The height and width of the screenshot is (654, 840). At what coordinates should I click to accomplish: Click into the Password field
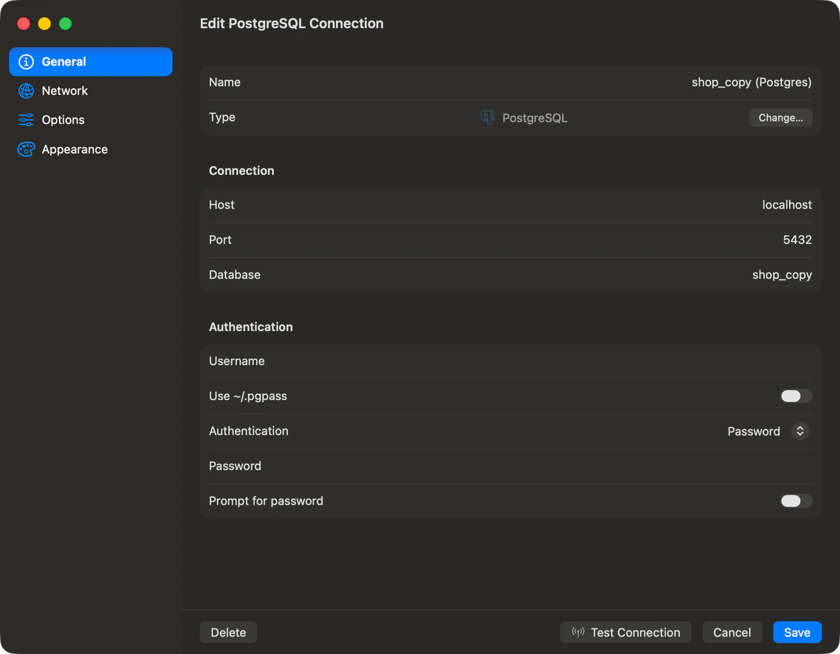point(511,466)
